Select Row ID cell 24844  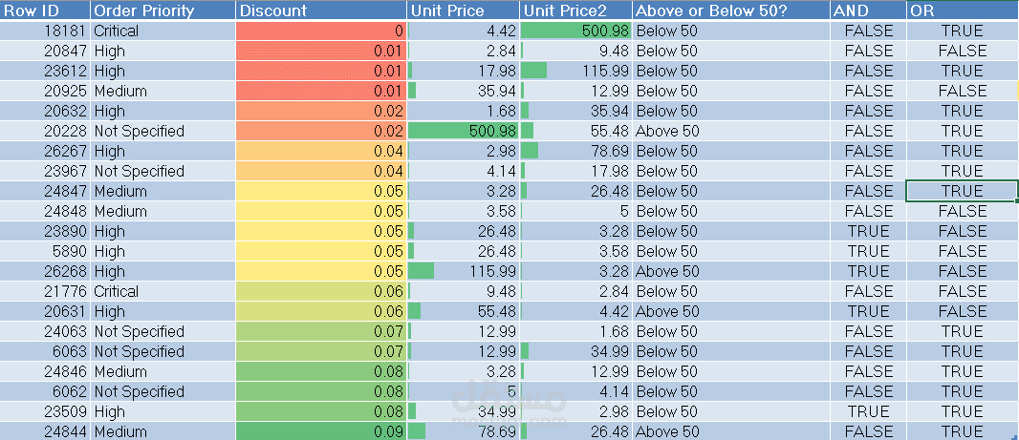pos(46,431)
